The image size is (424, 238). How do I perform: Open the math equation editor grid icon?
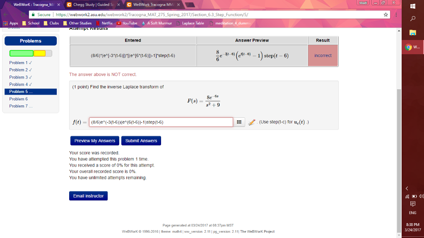click(239, 122)
